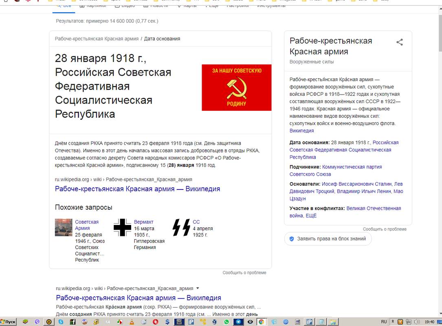442x326 pixels.
Task: Open the Советская Армия related query
Action: [87, 225]
